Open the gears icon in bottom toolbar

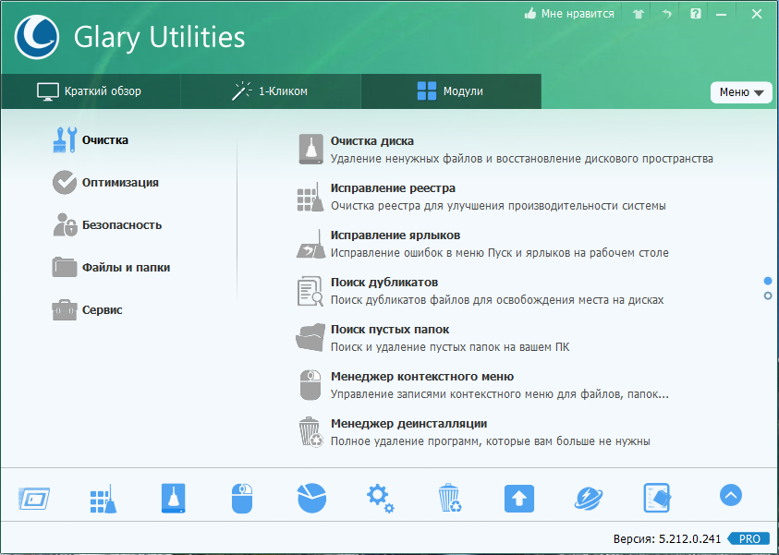[x=381, y=499]
